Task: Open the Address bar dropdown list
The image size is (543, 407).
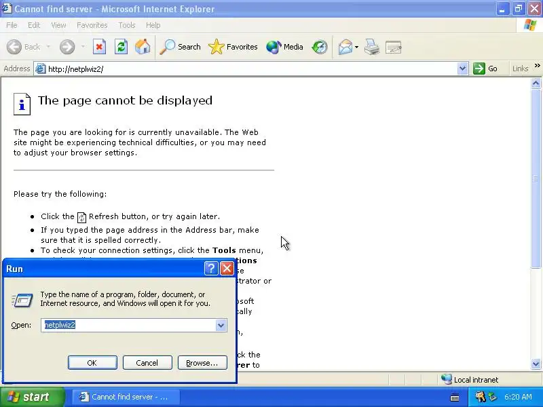Action: [462, 69]
